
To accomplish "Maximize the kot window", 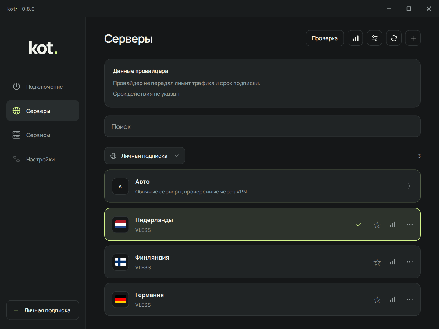I will click(x=409, y=9).
